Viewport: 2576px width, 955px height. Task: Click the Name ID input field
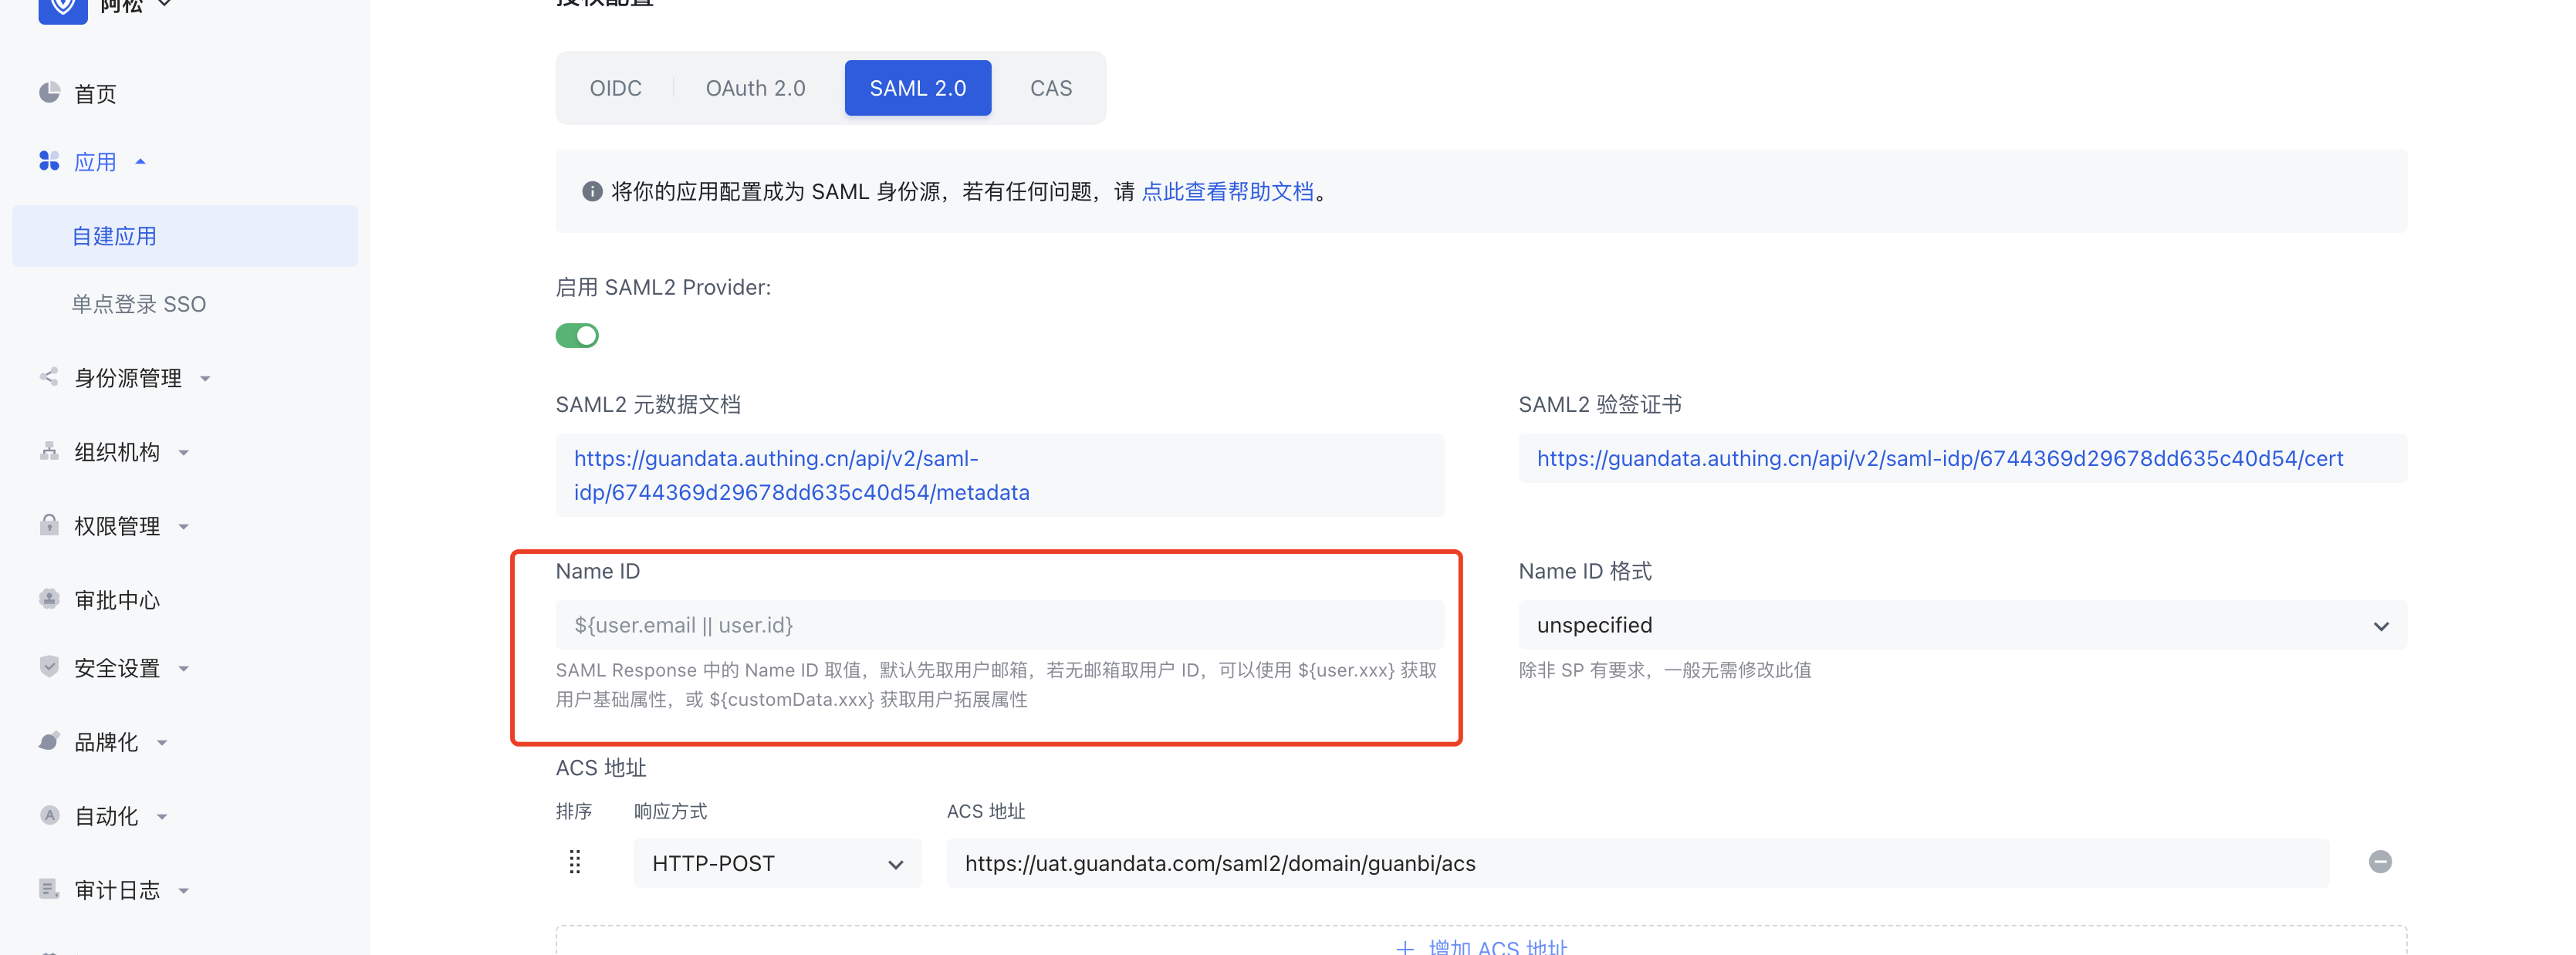point(999,626)
